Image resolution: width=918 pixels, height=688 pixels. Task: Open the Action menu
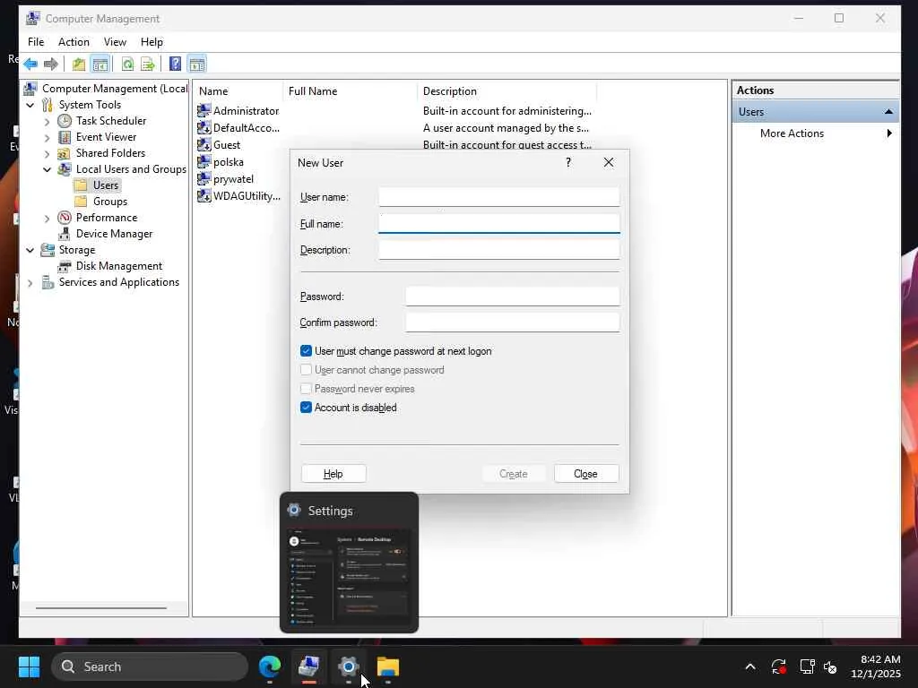74,41
